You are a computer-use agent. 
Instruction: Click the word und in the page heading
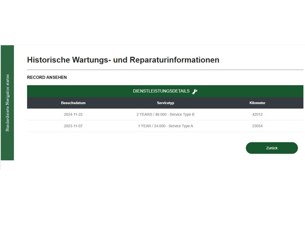[120, 60]
